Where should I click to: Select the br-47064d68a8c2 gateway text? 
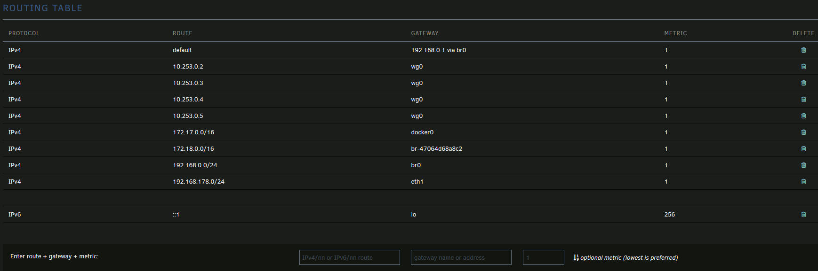point(436,149)
